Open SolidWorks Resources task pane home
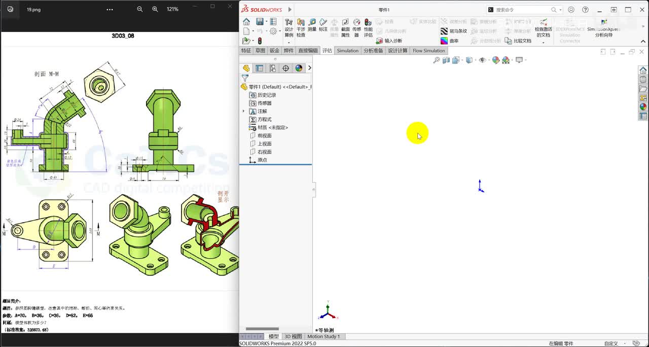Screen dimensions: 649x347 coord(643,71)
